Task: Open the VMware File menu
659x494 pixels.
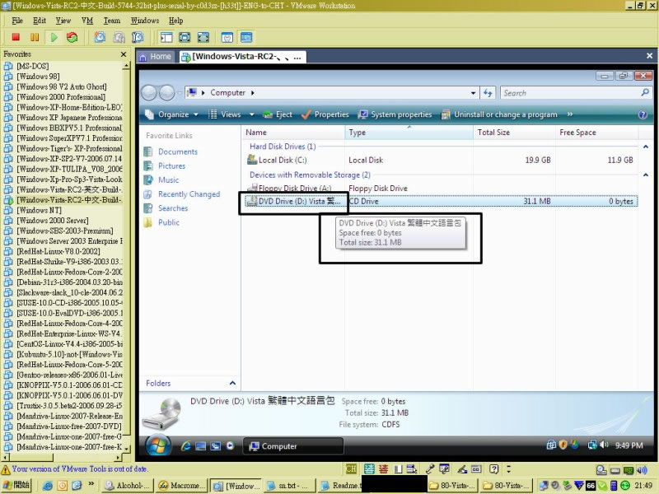Action: tap(17, 21)
